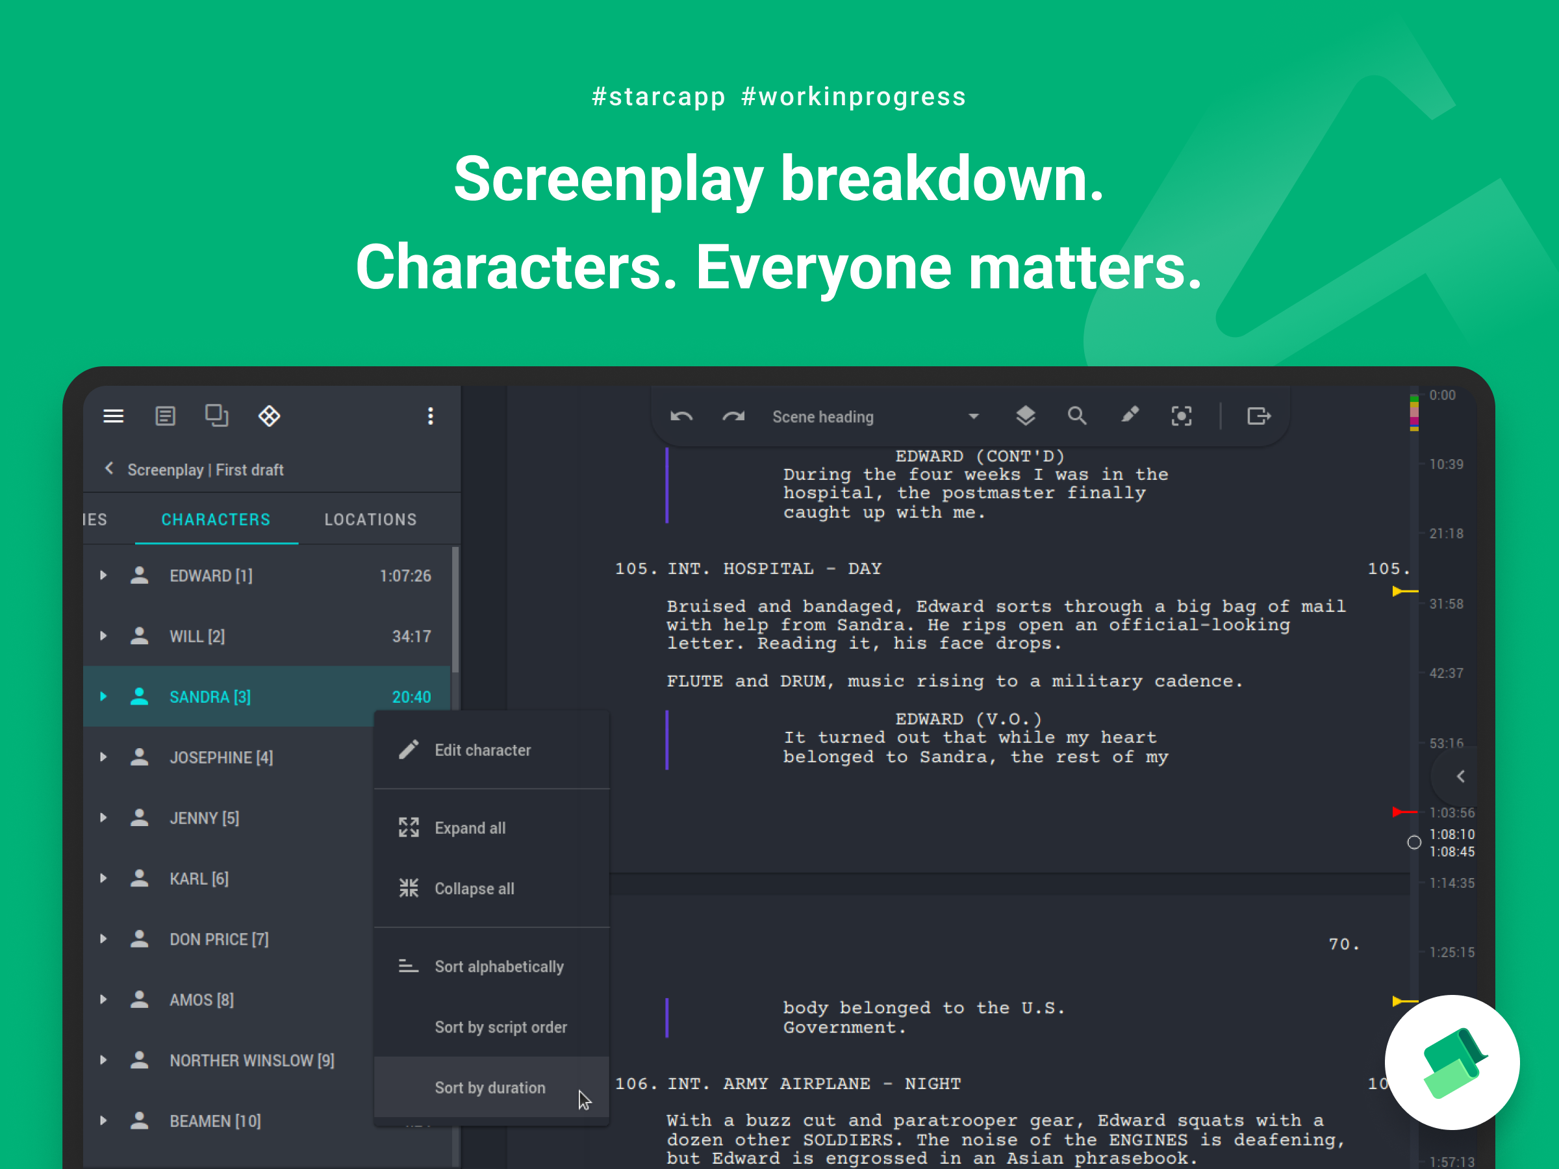Viewport: 1559px width, 1169px height.
Task: Open the Scene heading paragraph dropdown
Action: (876, 417)
